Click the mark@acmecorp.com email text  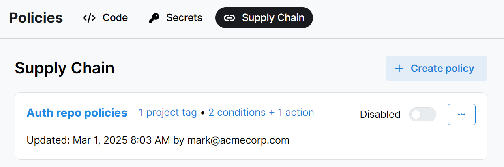click(238, 140)
